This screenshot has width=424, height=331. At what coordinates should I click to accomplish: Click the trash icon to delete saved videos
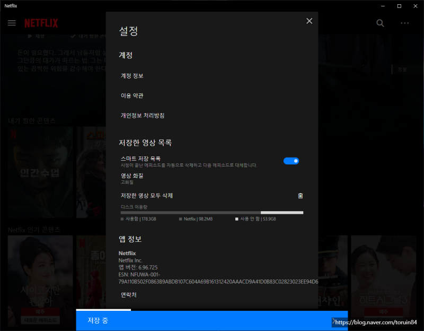click(x=300, y=196)
